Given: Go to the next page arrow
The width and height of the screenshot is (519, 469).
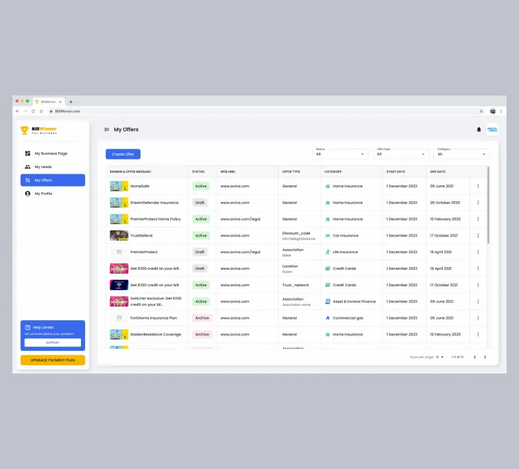Looking at the screenshot, I should pyautogui.click(x=485, y=357).
